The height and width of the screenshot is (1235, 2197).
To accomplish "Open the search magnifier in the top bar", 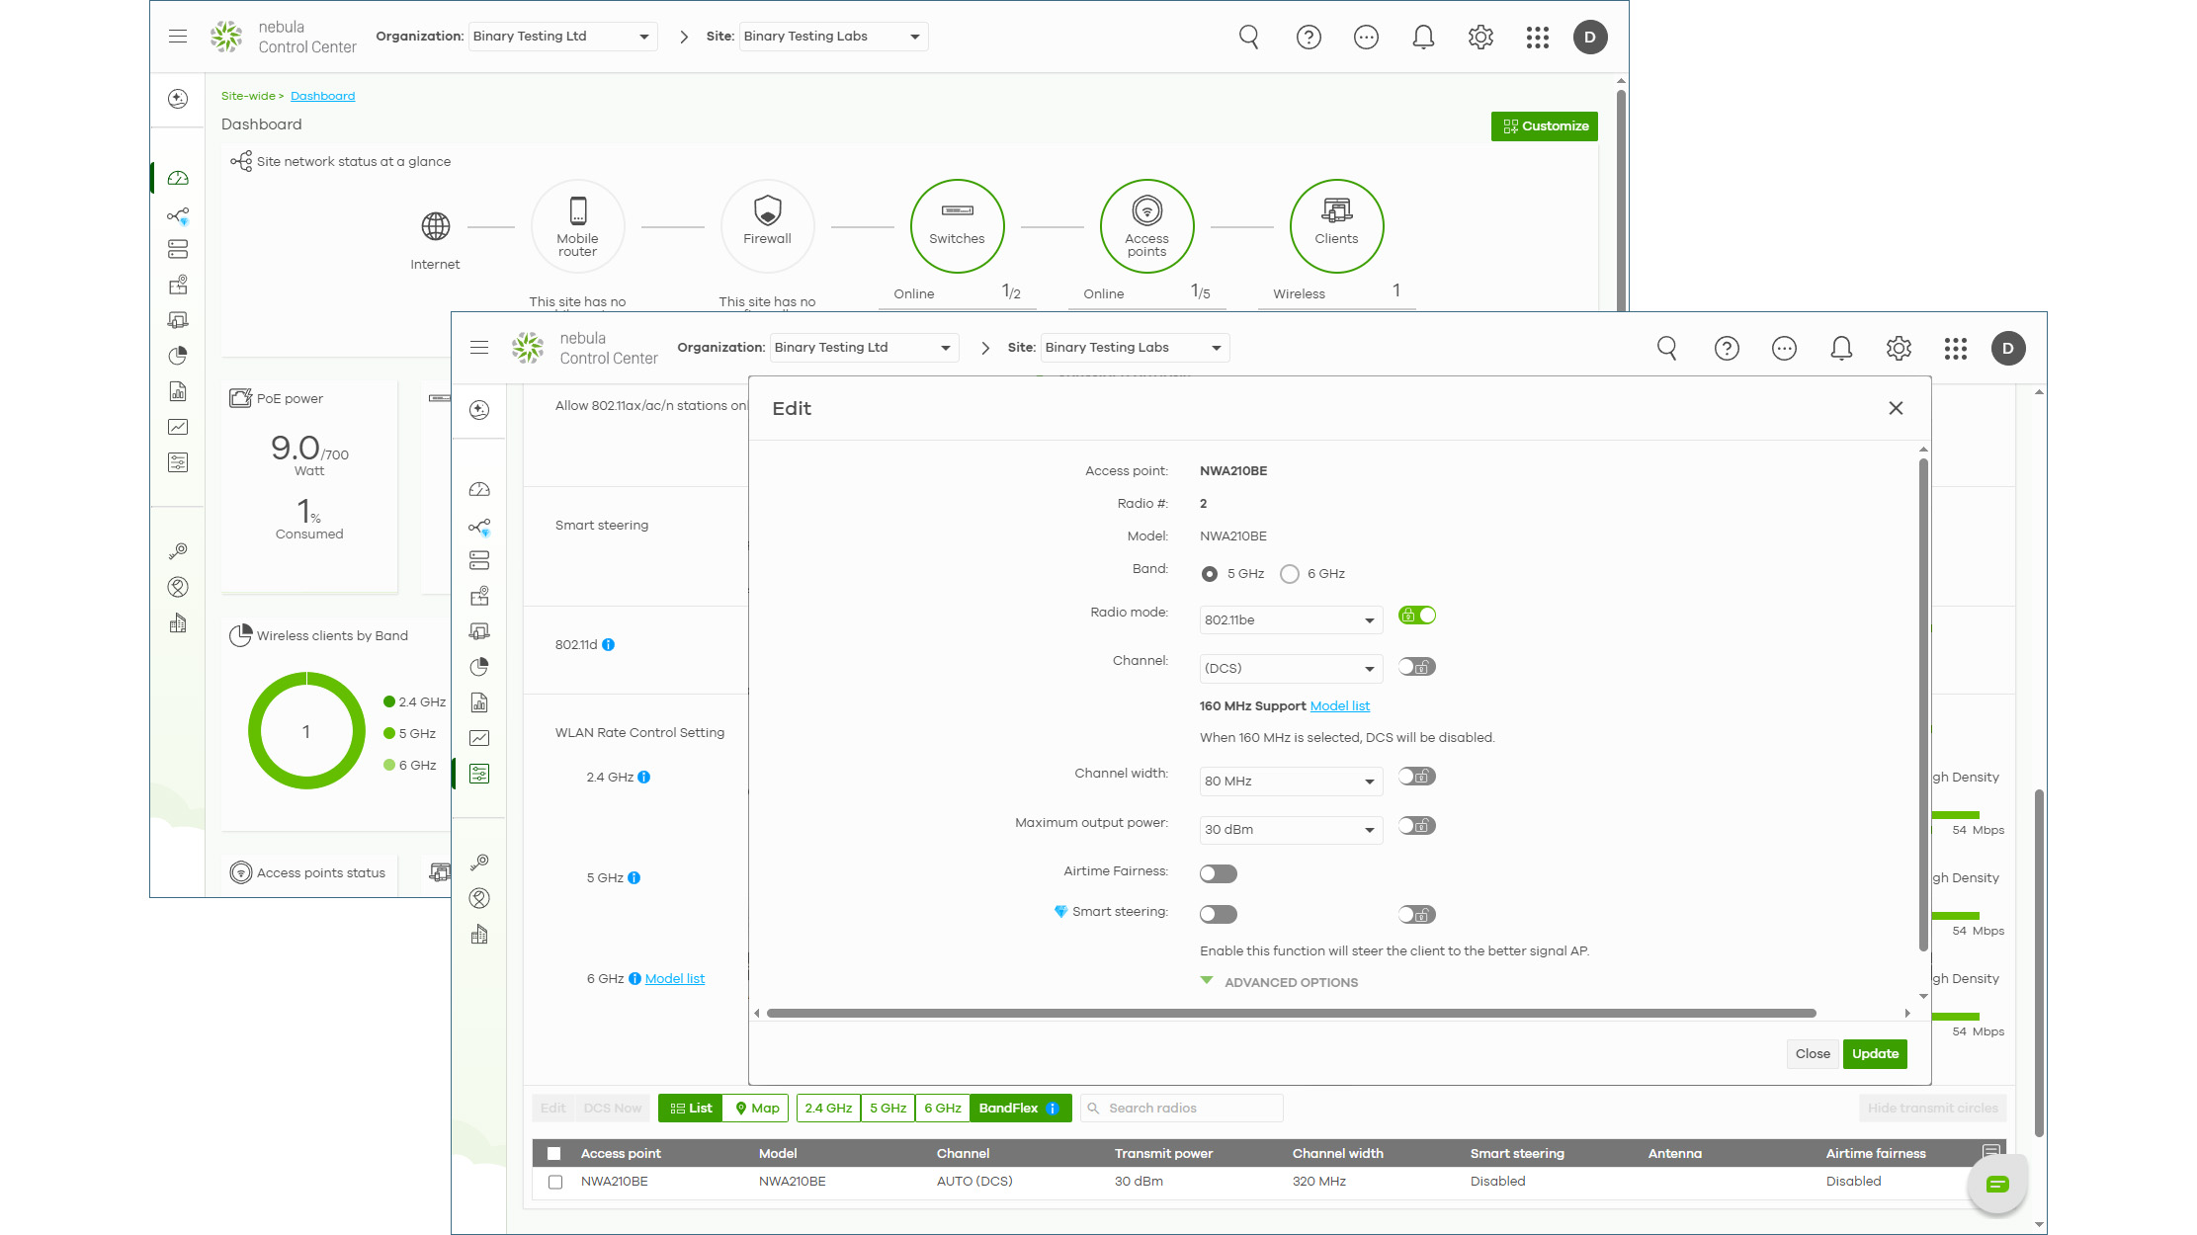I will pyautogui.click(x=1666, y=348).
